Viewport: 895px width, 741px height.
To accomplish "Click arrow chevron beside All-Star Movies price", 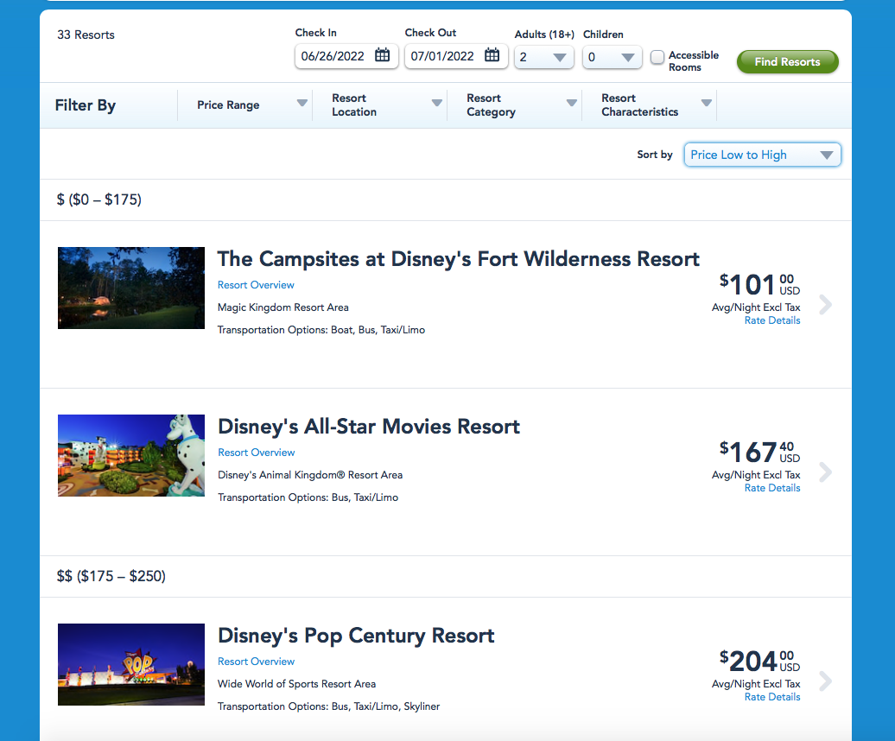I will pyautogui.click(x=825, y=472).
